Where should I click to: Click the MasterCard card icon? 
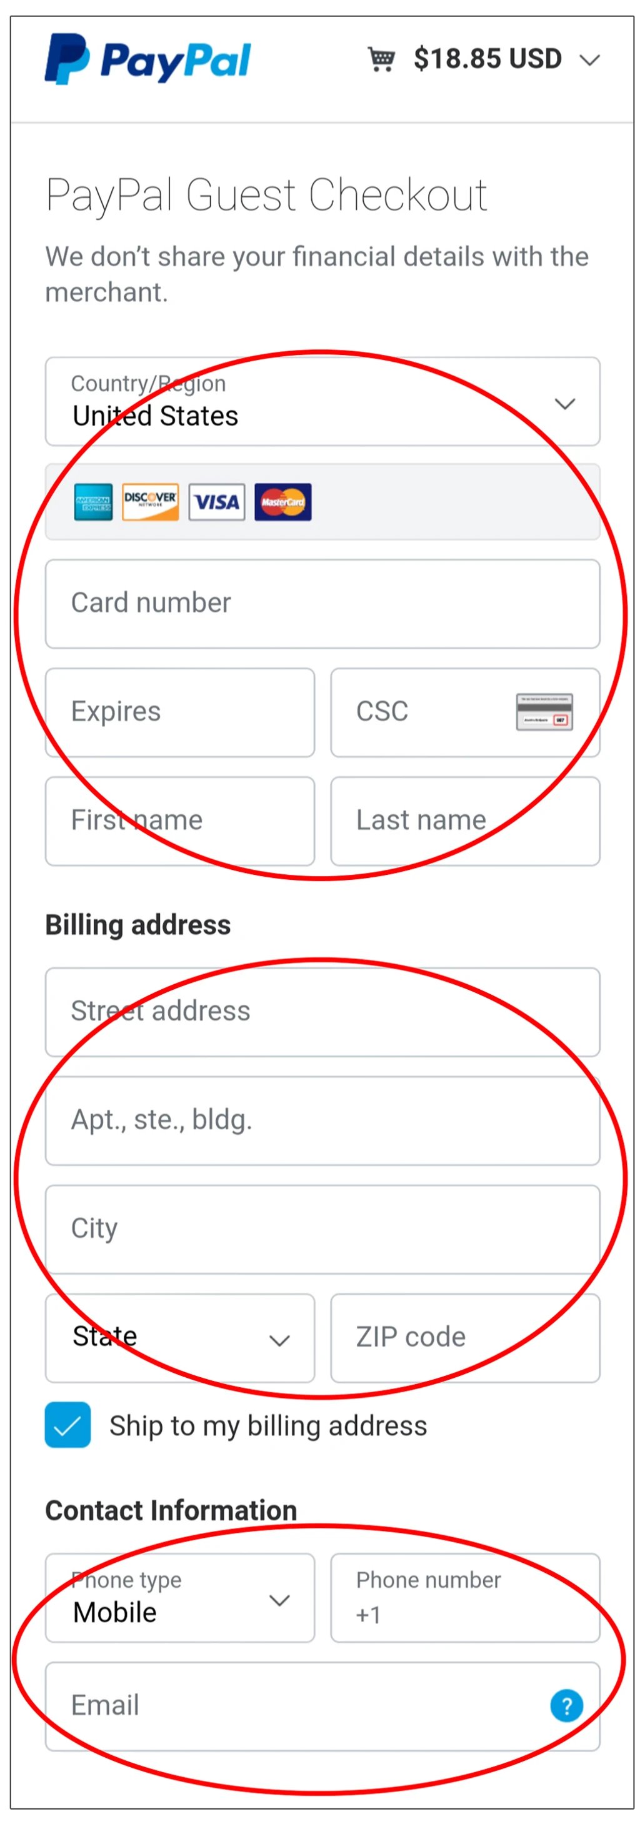click(x=282, y=502)
